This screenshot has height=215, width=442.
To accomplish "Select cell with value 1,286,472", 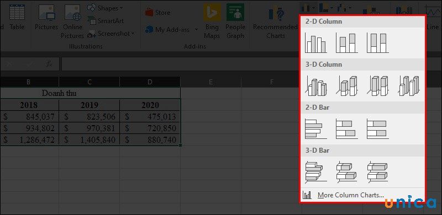I will coord(29,139).
